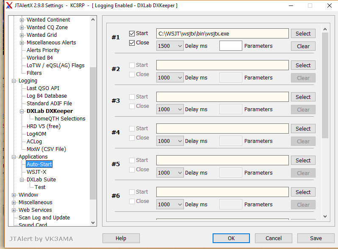The width and height of the screenshot is (338, 249).
Task: Expand the Window tree node
Action: tap(14, 195)
